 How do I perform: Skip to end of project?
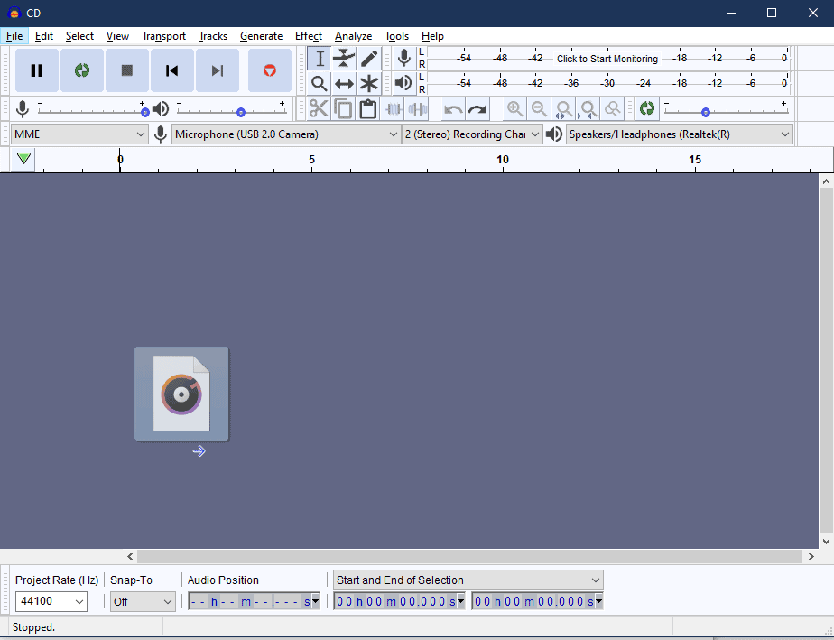point(218,70)
